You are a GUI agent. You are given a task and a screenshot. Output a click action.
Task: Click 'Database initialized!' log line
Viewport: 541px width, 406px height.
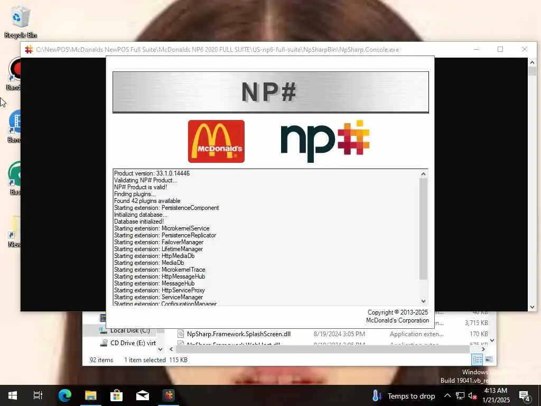[x=139, y=222]
